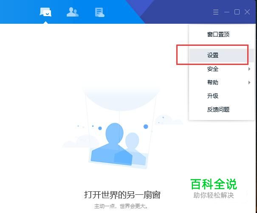The height and width of the screenshot is (213, 257).
Task: Minimize the application window
Action: [x=227, y=12]
